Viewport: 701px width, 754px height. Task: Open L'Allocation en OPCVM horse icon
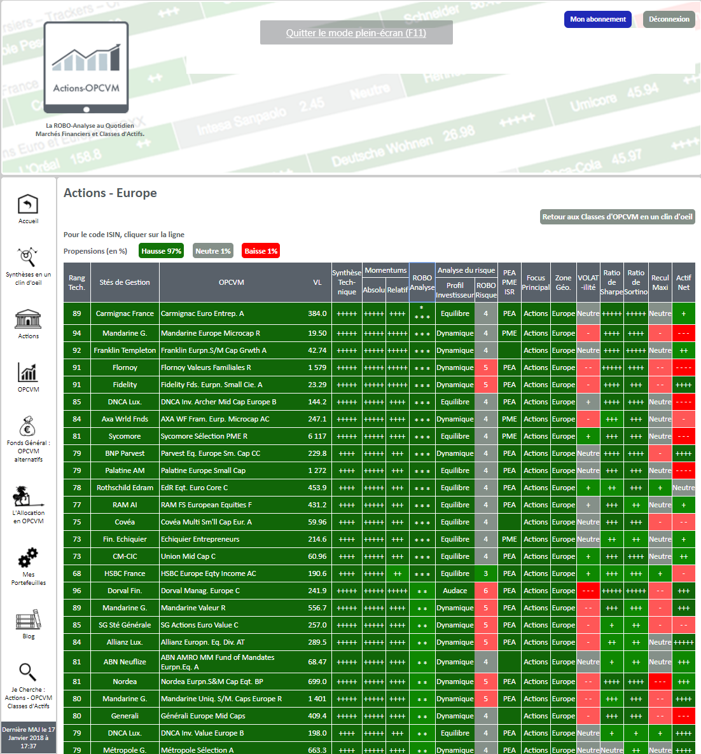coord(28,496)
